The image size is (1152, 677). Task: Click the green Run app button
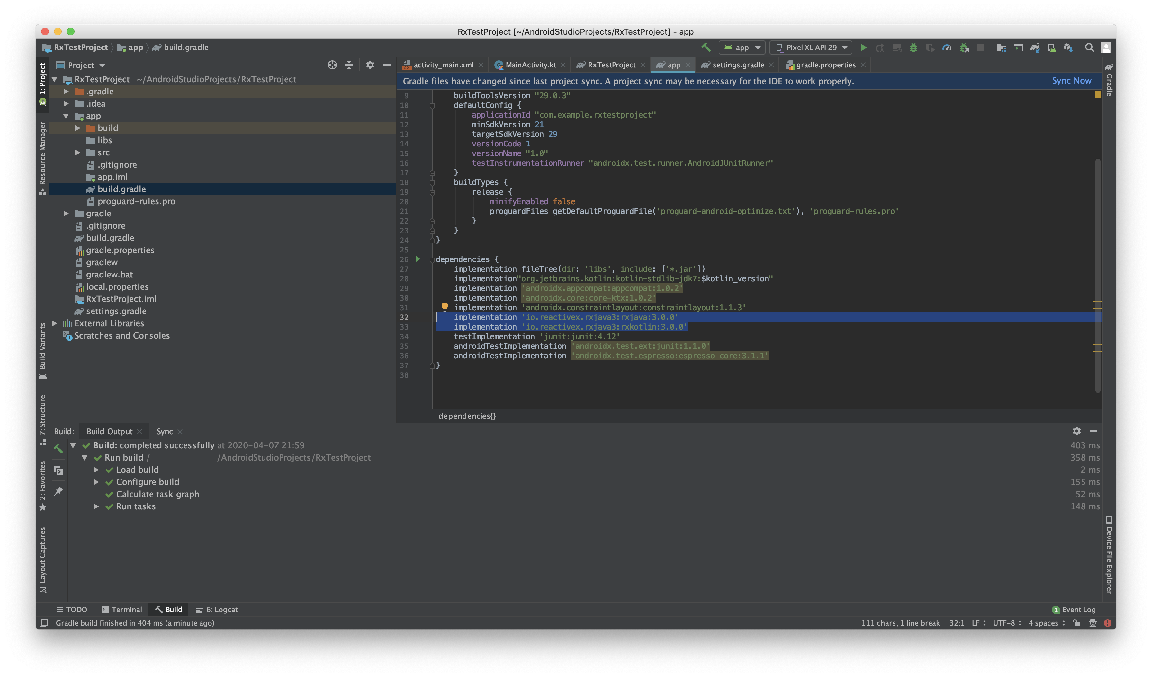click(x=863, y=48)
